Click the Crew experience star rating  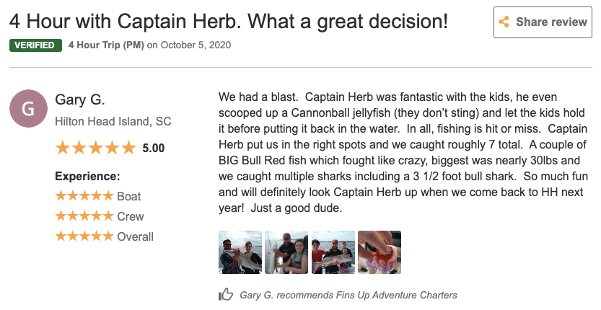84,216
